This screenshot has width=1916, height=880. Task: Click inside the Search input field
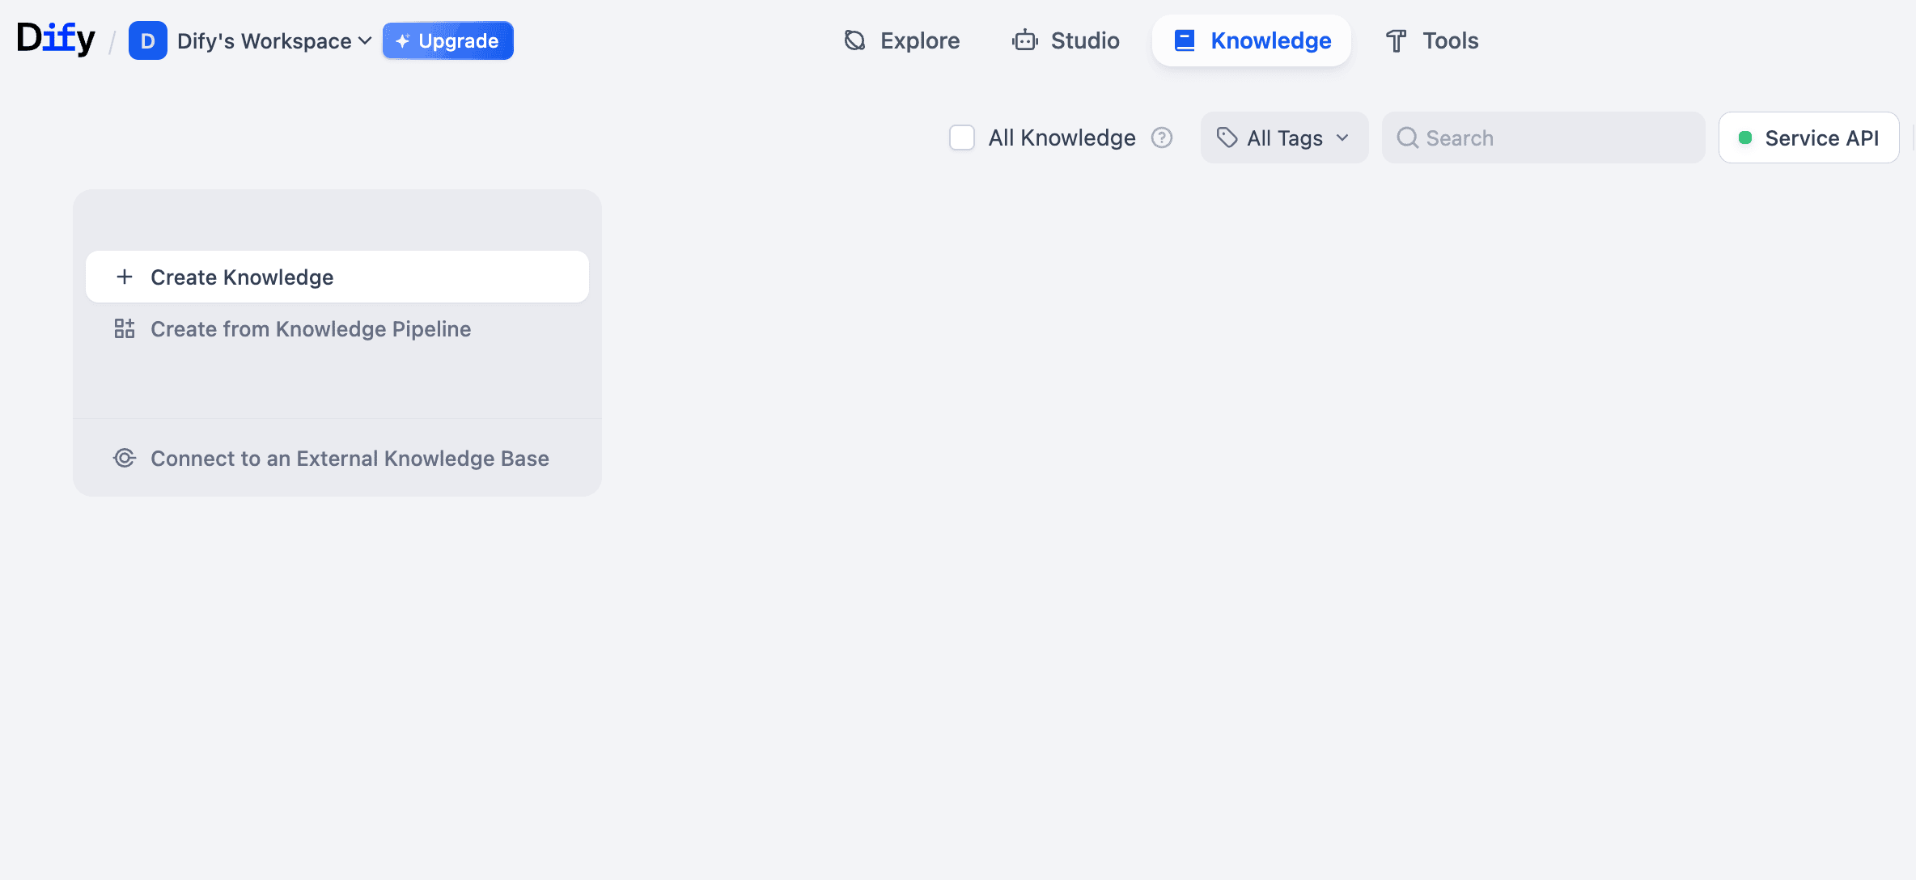[1537, 137]
